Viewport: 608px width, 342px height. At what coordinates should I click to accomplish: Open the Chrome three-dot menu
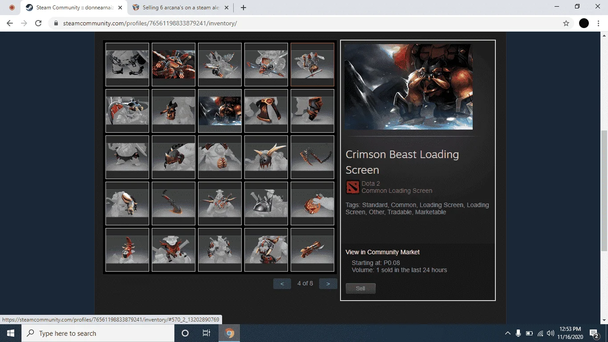599,23
